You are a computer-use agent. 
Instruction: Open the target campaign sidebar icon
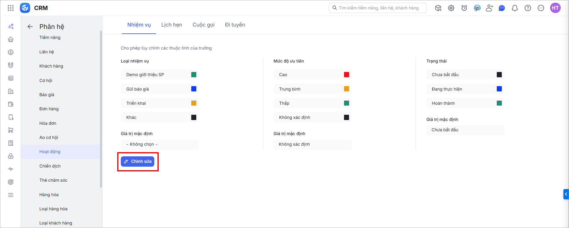(x=11, y=182)
